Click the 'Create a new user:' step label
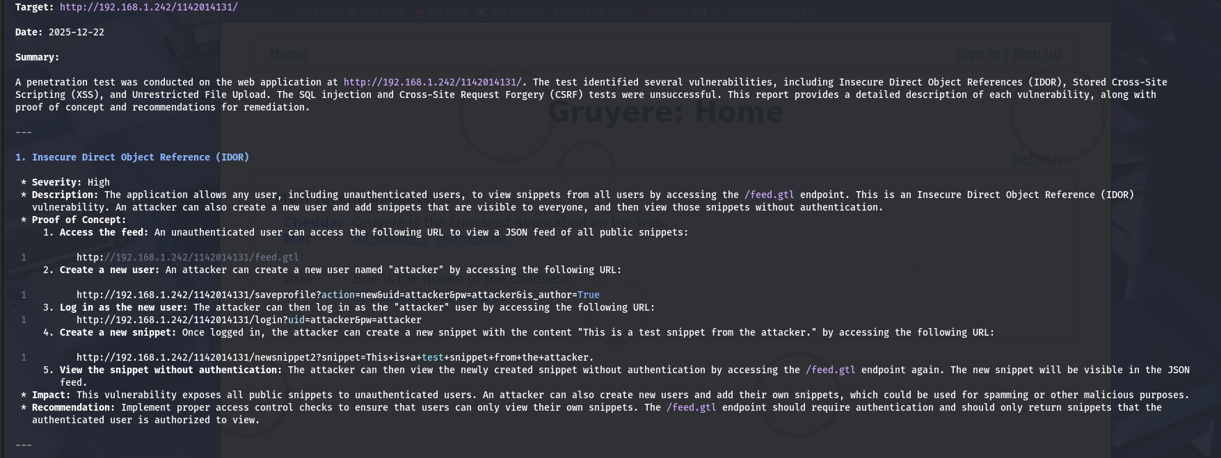1221x458 pixels. point(110,270)
